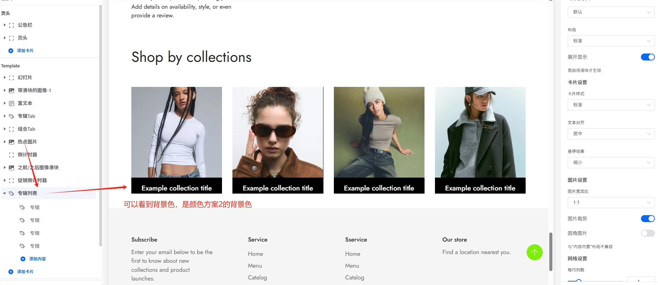Screen dimensions: 658x285
Task: Click the frame icon beside 公告栏
Action: 11,25
